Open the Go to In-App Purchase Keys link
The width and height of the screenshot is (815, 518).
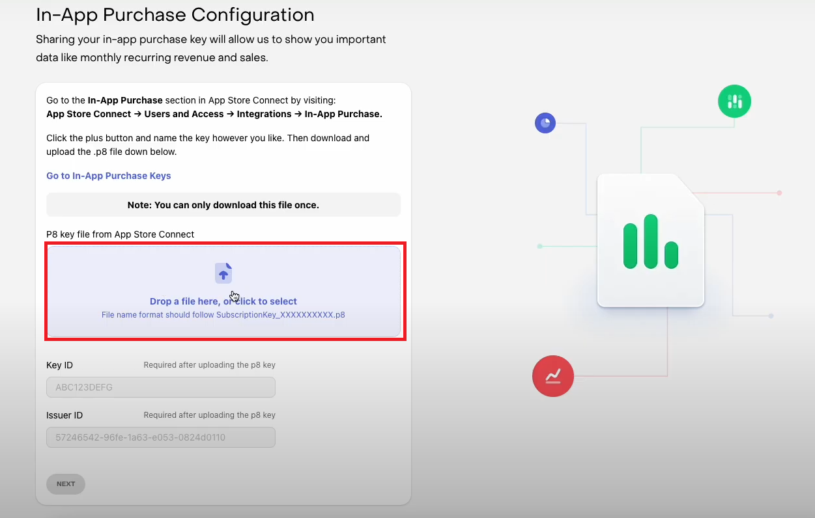(109, 176)
